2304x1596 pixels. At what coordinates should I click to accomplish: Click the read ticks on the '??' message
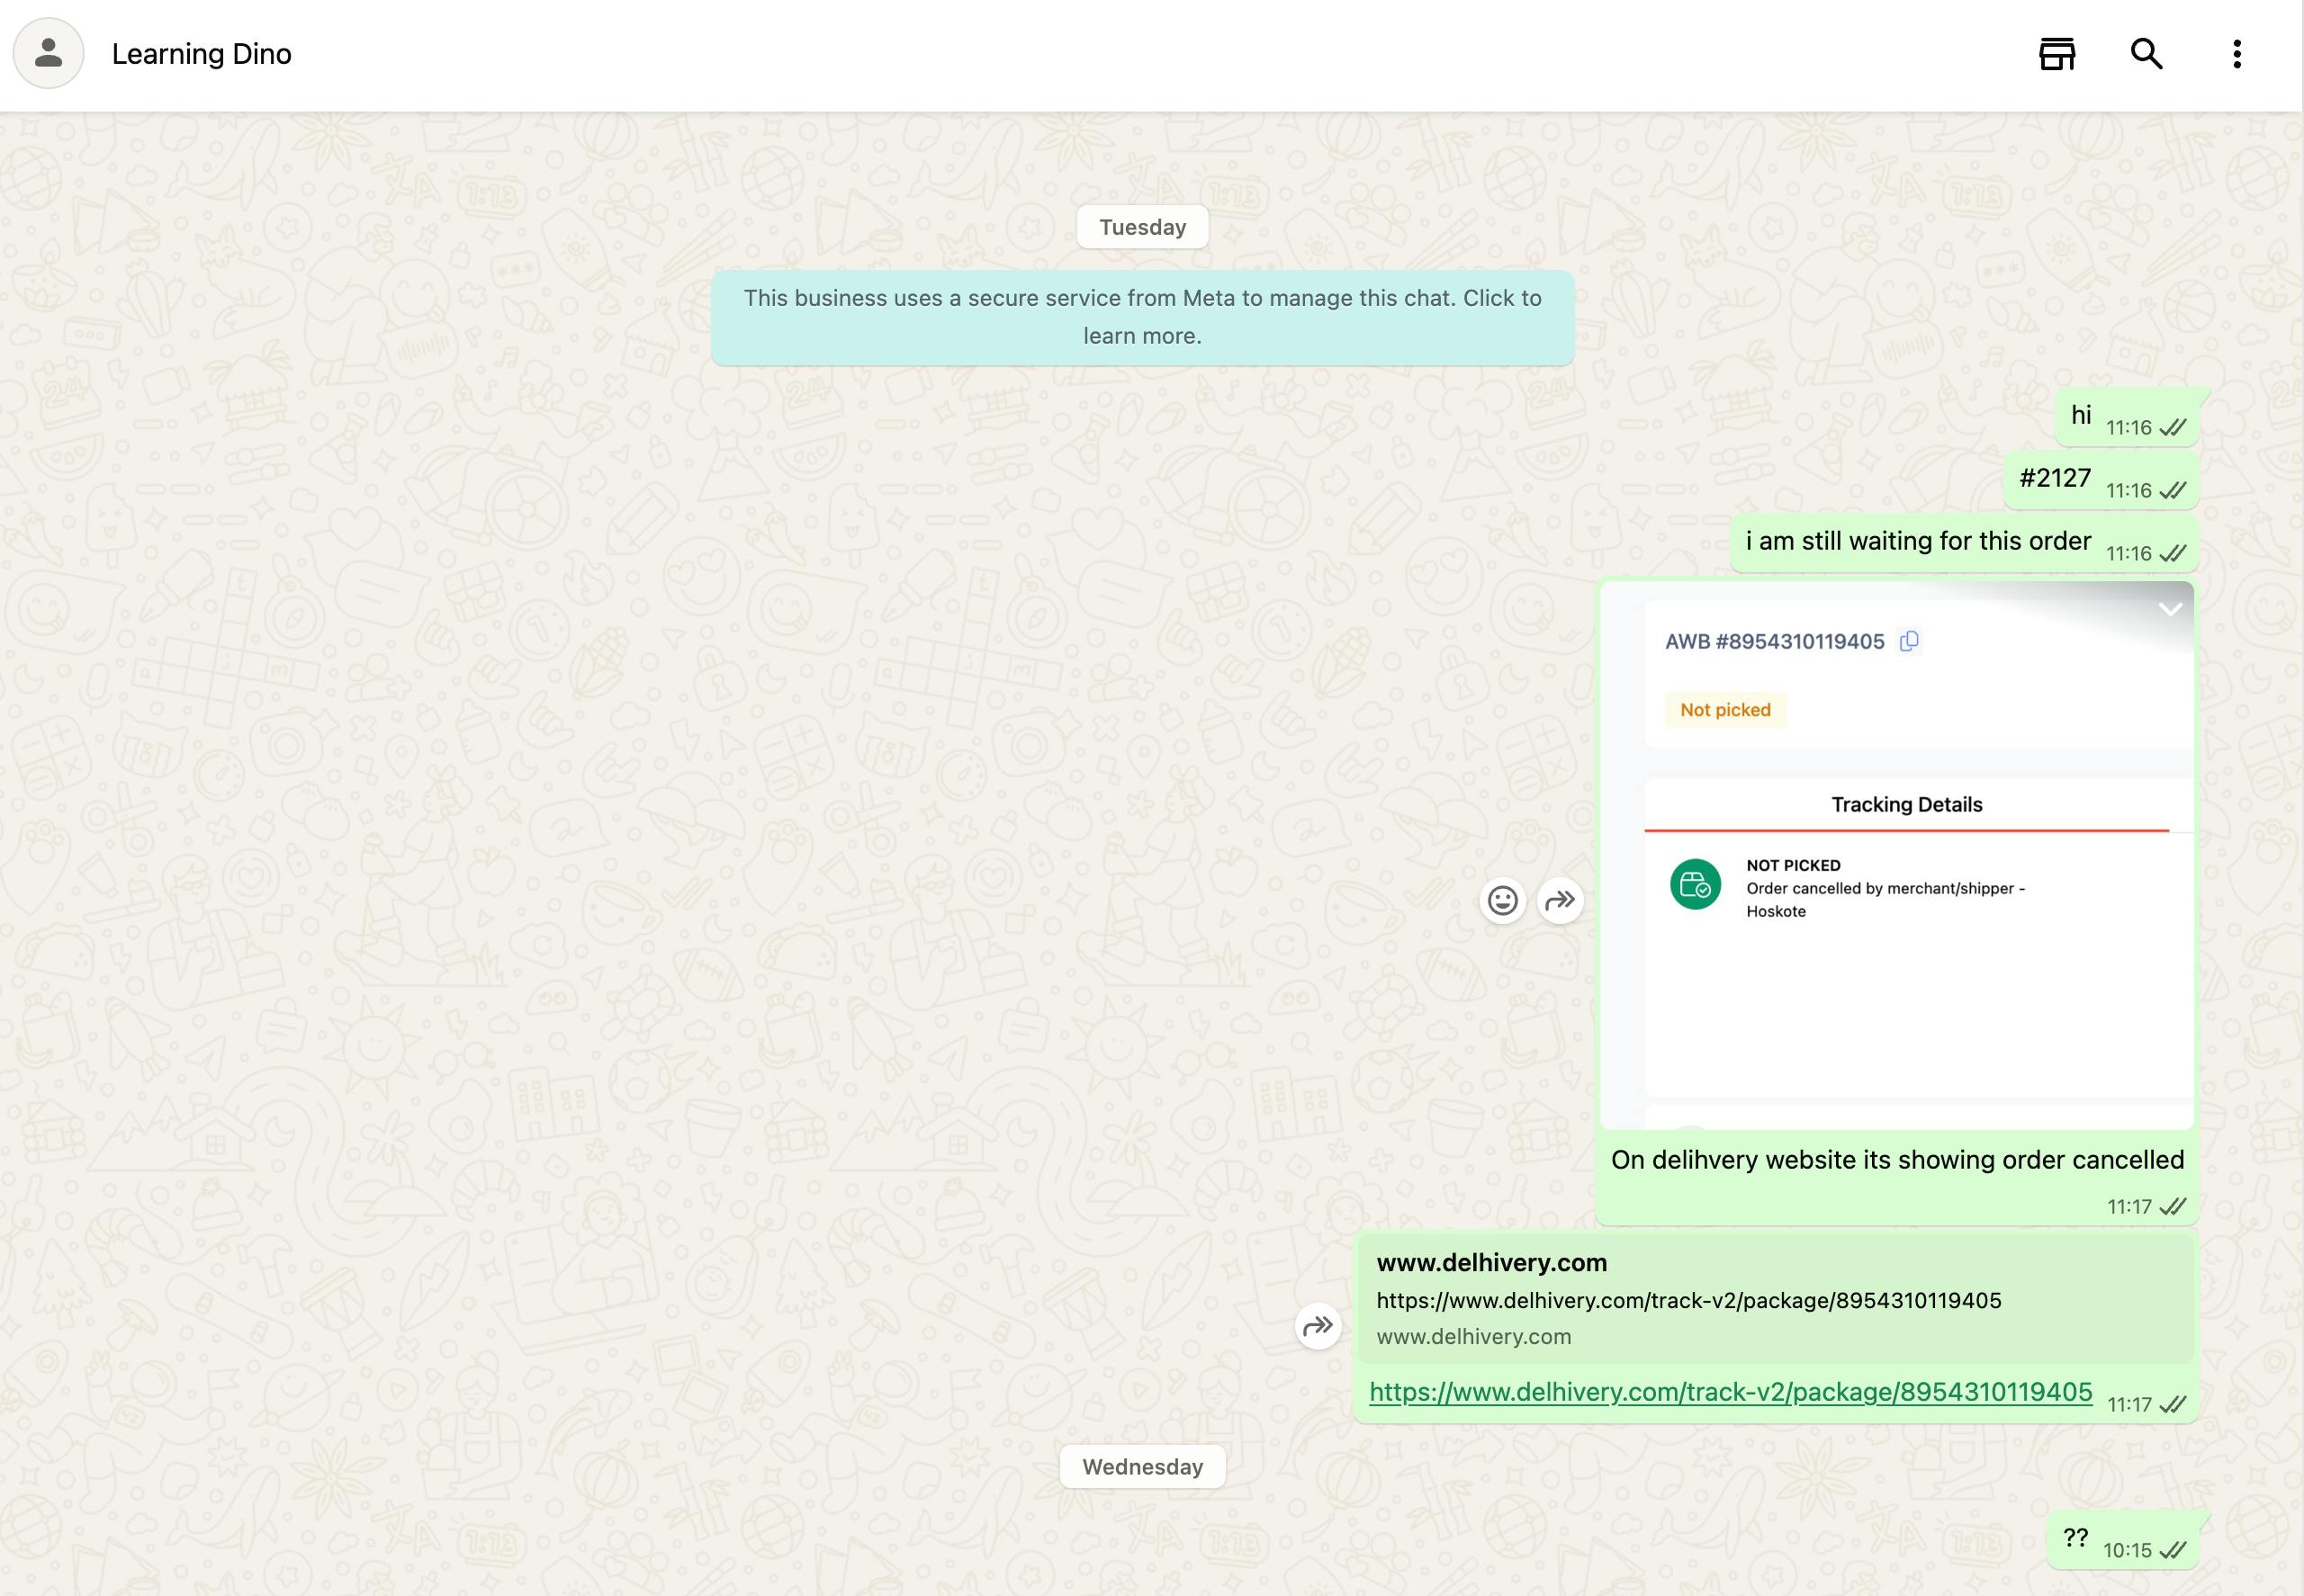coord(2173,1551)
